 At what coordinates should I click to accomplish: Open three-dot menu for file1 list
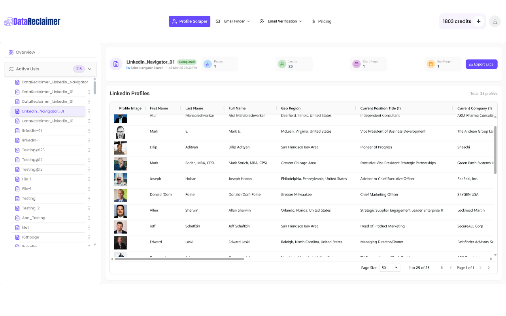89,228
